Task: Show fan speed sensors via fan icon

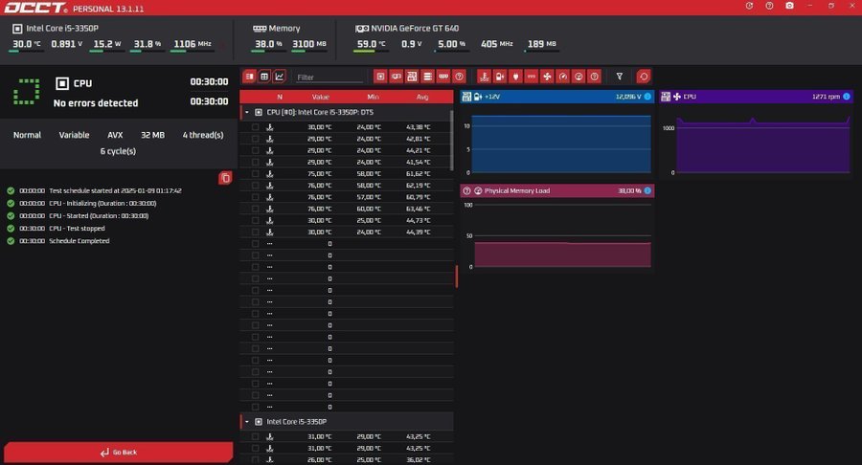Action: click(547, 77)
